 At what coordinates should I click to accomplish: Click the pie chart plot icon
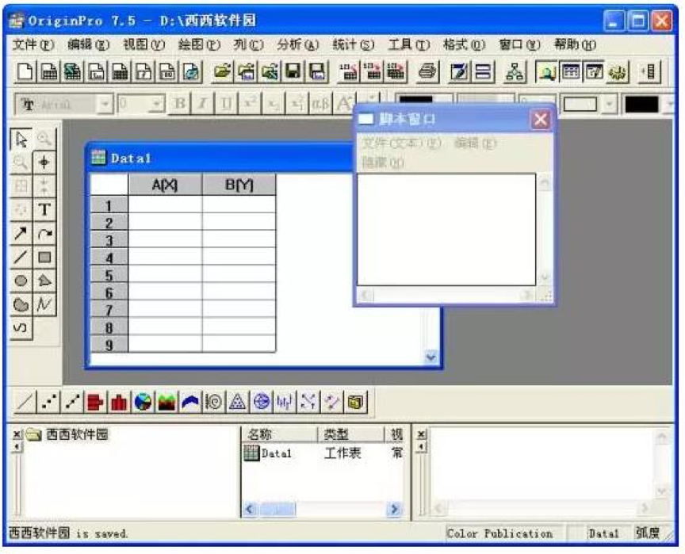[143, 403]
